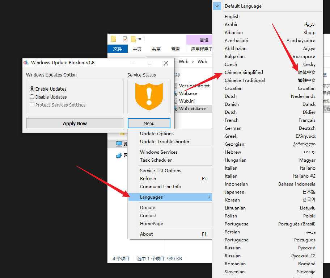330x278 pixels.
Task: Click the properties checkmark icon in Explorer toolbar
Action: pyautogui.click(x=125, y=39)
